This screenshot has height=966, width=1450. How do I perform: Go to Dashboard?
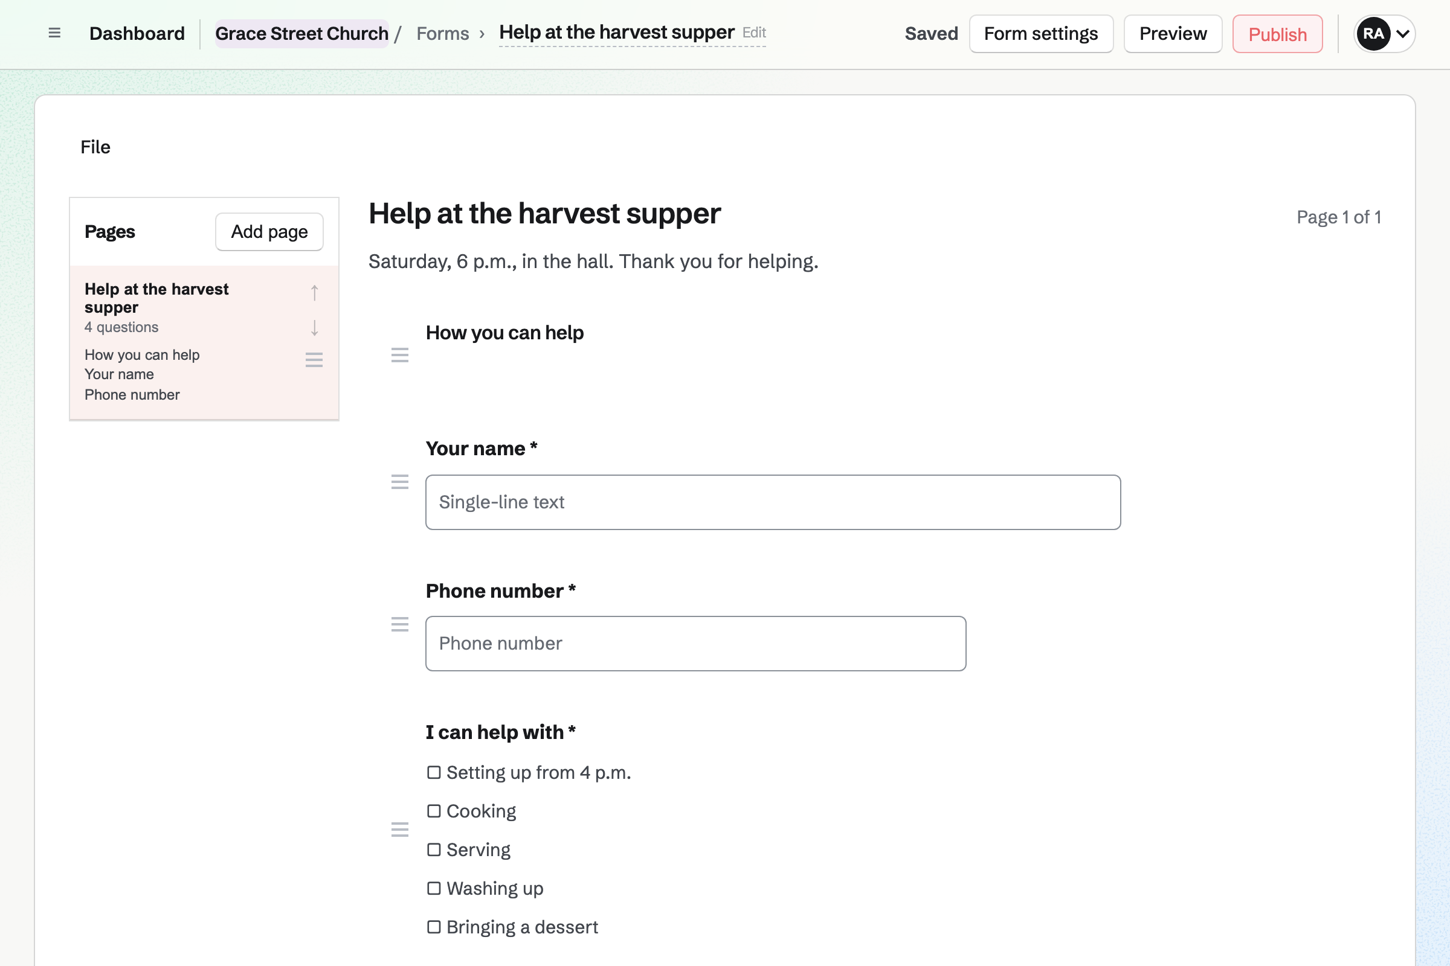pyautogui.click(x=137, y=33)
